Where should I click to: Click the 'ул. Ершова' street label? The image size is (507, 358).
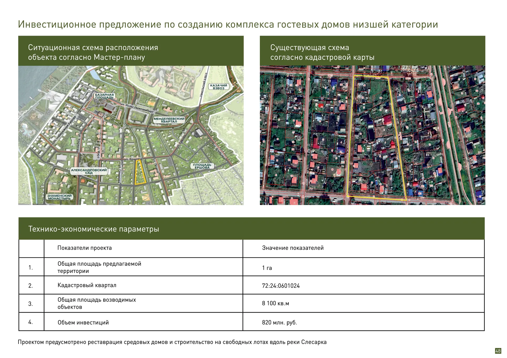pyautogui.click(x=133, y=159)
